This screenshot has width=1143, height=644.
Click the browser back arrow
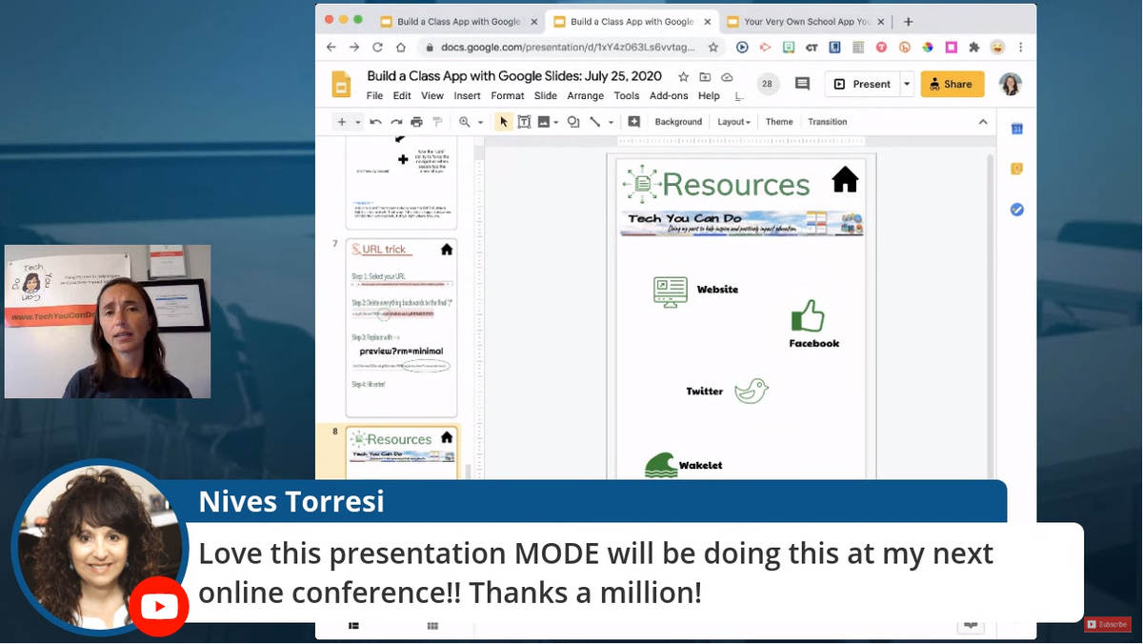pos(331,47)
